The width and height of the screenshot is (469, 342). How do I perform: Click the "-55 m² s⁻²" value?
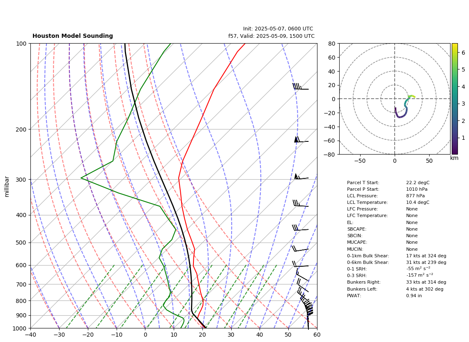(418, 268)
